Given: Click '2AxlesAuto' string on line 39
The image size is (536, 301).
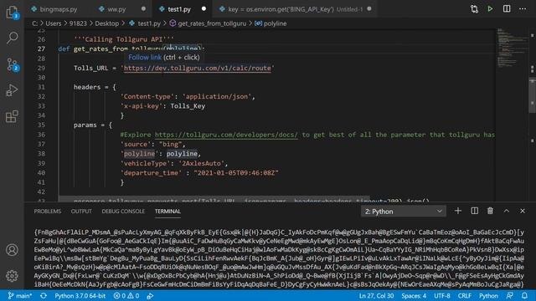Looking at the screenshot, I should tap(201, 163).
